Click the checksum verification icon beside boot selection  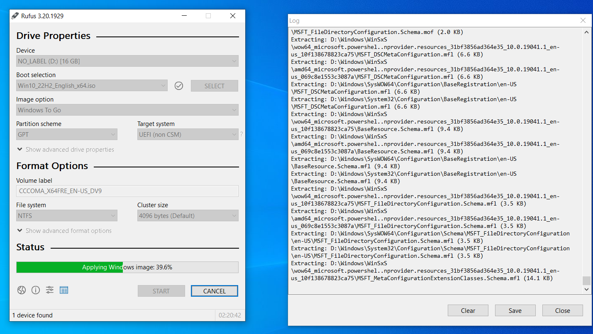tap(179, 85)
